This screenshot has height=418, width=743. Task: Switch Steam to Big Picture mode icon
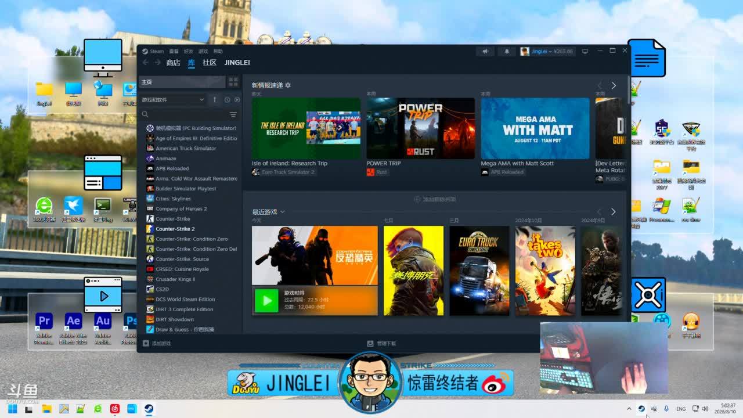(585, 51)
